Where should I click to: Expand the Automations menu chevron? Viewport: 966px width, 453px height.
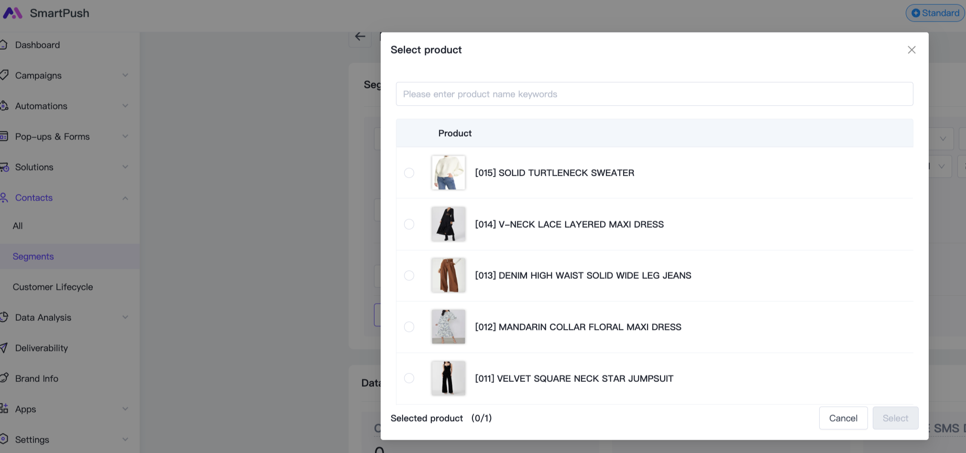click(125, 106)
